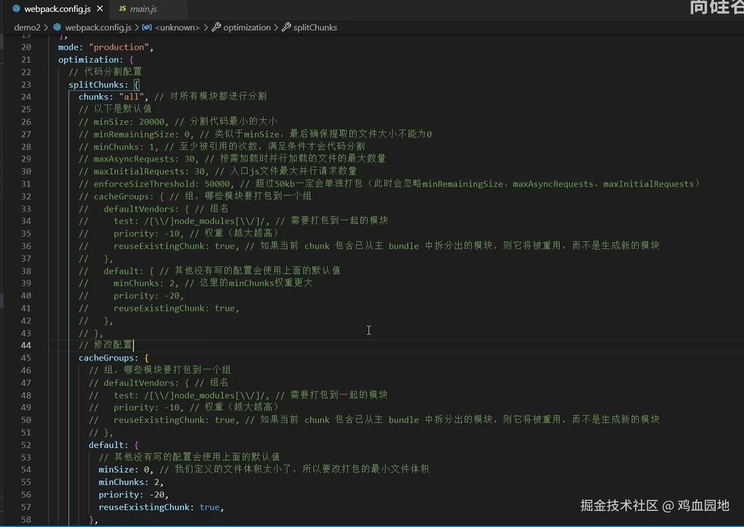This screenshot has width=744, height=527.
Task: Click the webpack file icon in breadcrumb
Action: click(x=57, y=27)
